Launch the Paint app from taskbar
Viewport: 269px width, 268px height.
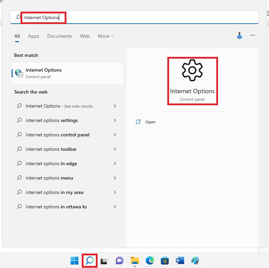click(195, 260)
